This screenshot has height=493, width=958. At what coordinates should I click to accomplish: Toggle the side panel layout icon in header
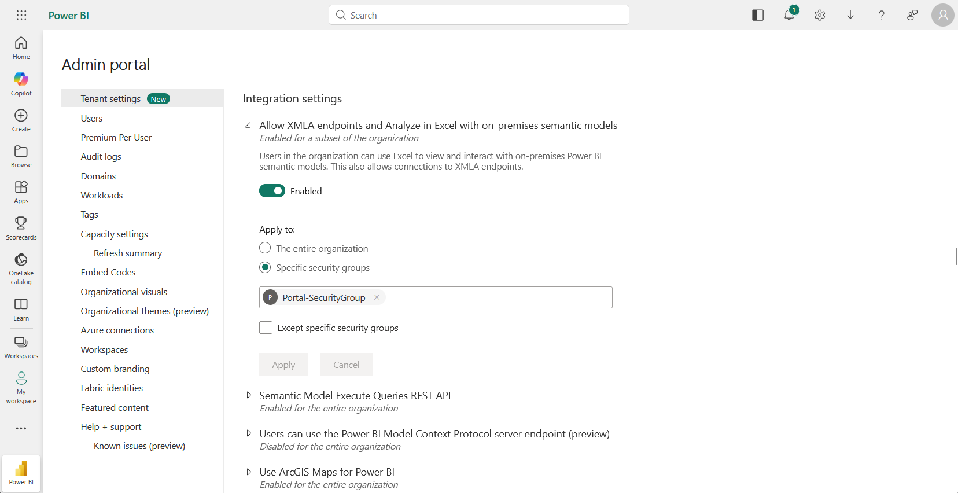point(758,15)
